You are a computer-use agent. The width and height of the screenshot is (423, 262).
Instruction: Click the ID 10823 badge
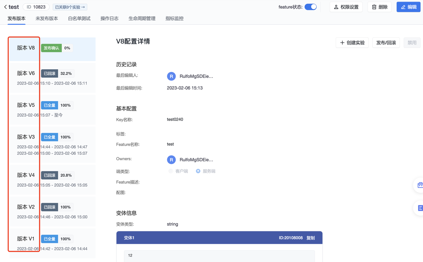click(36, 7)
